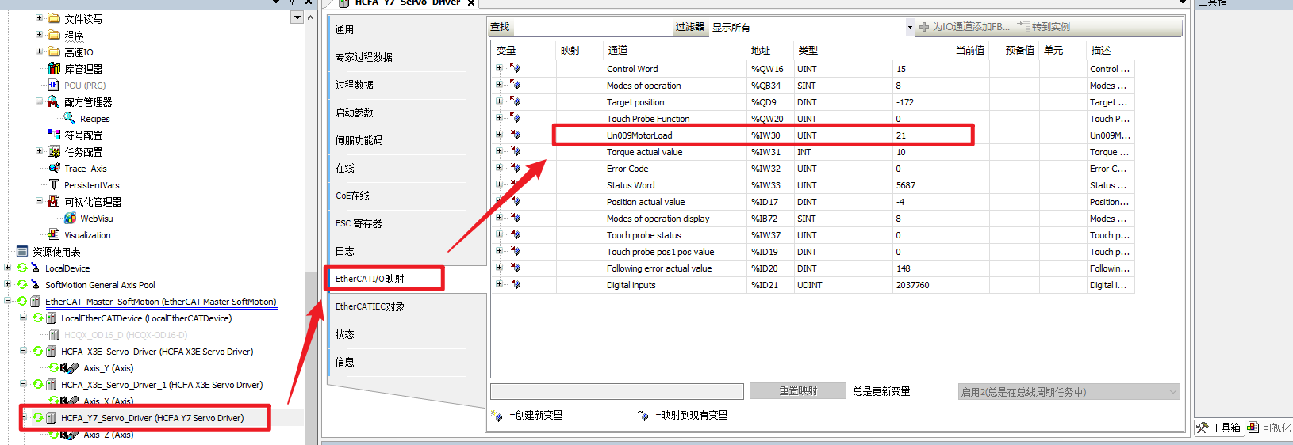1293x445 pixels.
Task: Click mapping icon in Un009MotorLoad row
Action: [516, 135]
